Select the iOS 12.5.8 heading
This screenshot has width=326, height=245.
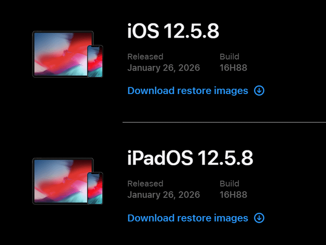[173, 32]
